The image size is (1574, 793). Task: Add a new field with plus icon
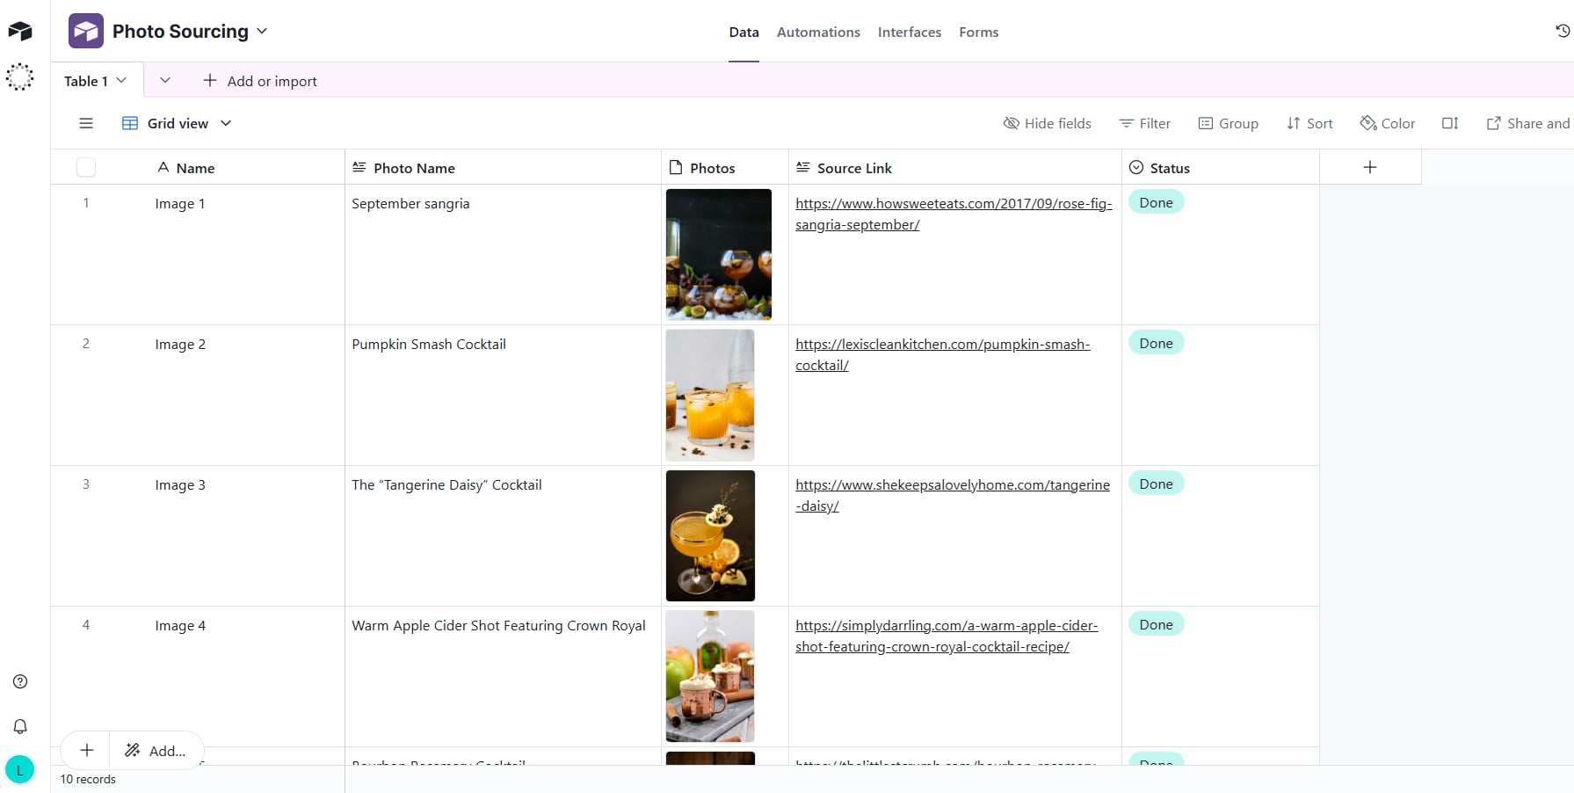pyautogui.click(x=1370, y=167)
